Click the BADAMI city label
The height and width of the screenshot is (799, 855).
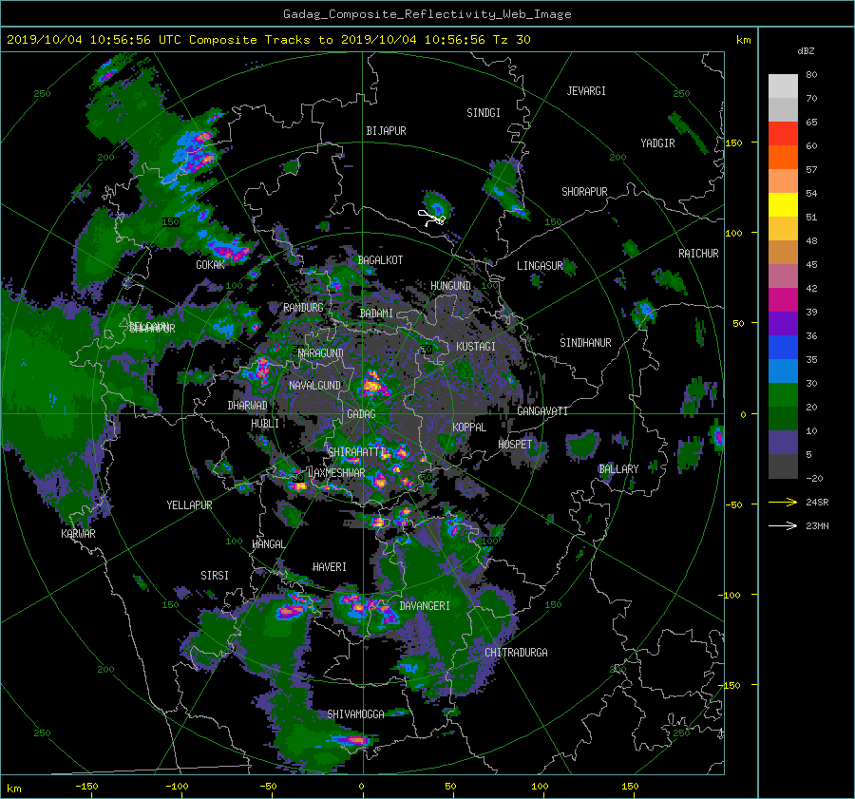coord(376,314)
